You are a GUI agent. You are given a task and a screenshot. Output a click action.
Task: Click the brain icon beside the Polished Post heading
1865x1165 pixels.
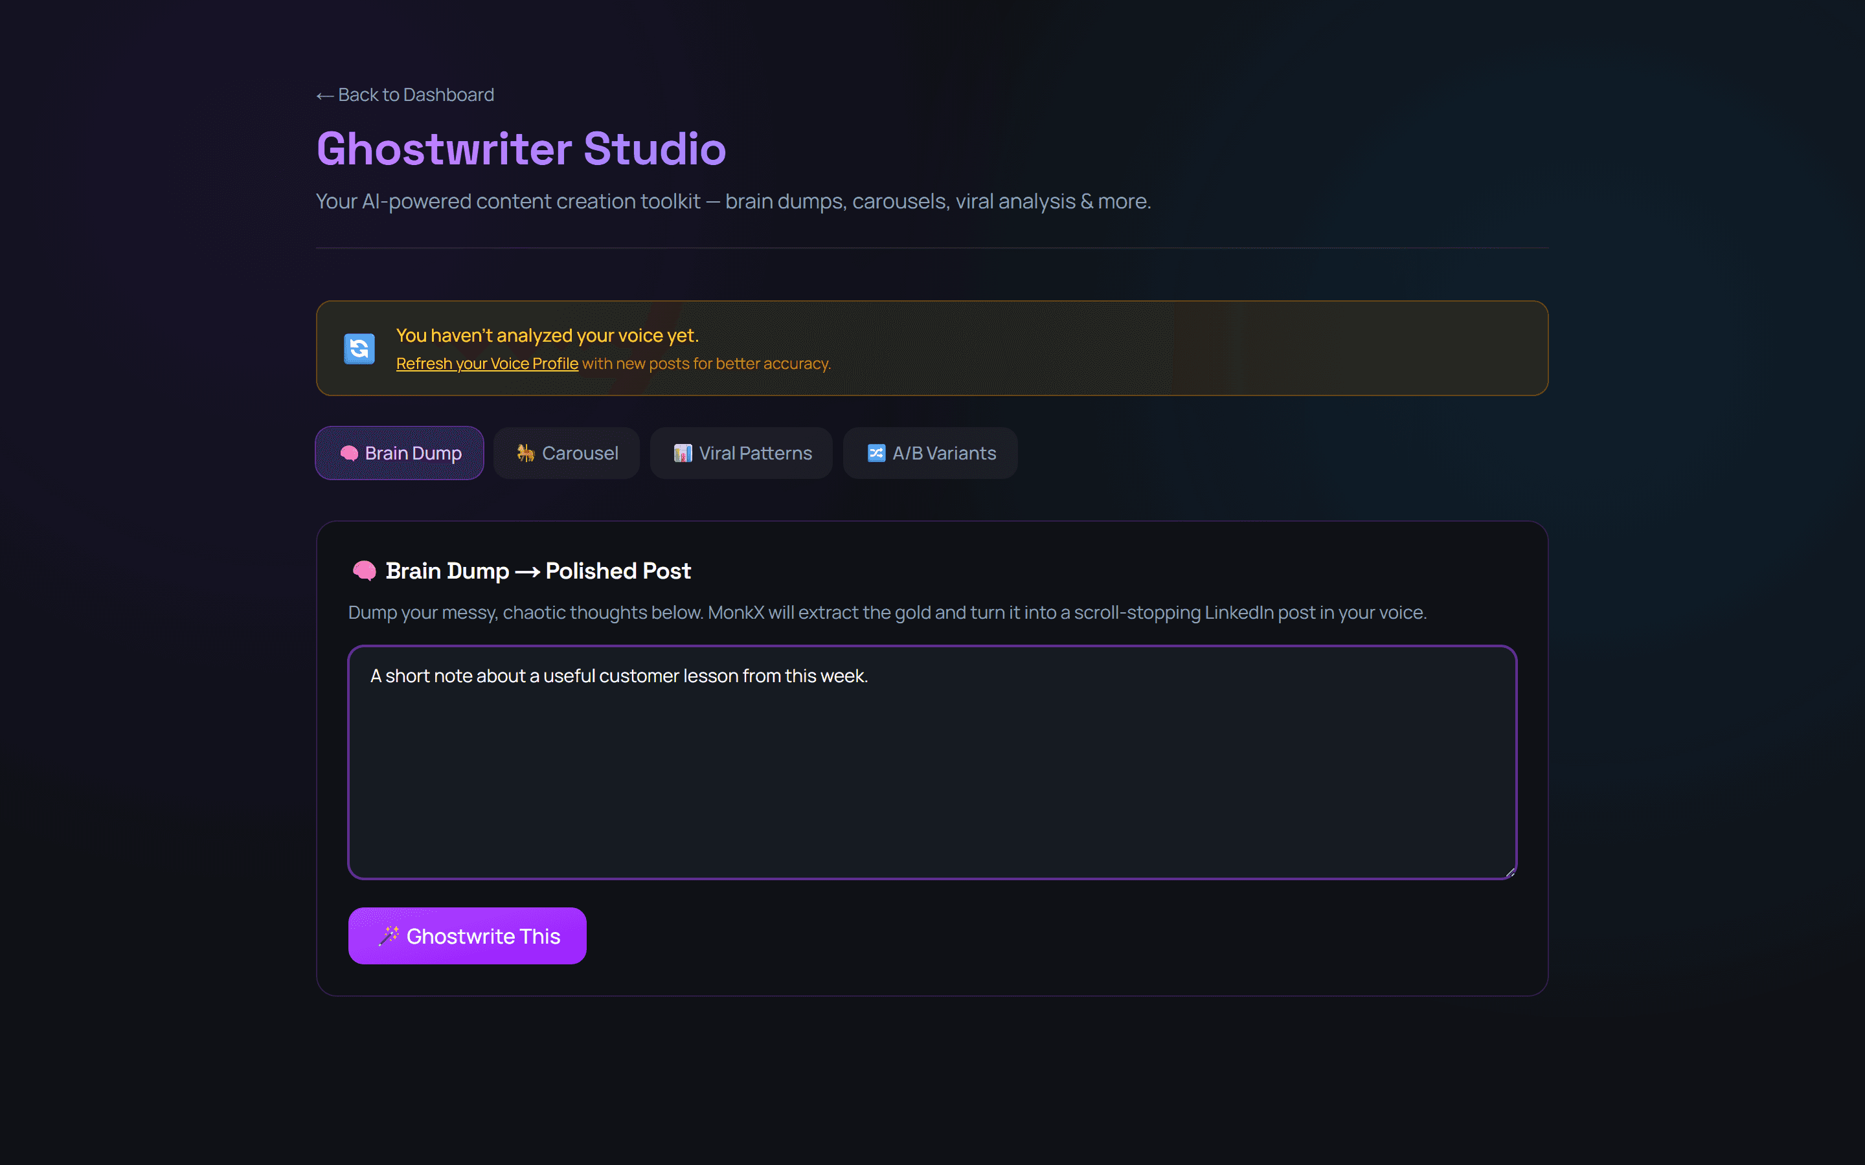pyautogui.click(x=364, y=571)
